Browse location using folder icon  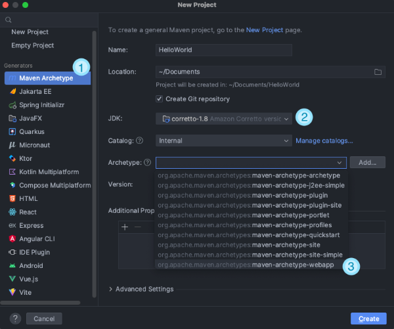pos(378,72)
